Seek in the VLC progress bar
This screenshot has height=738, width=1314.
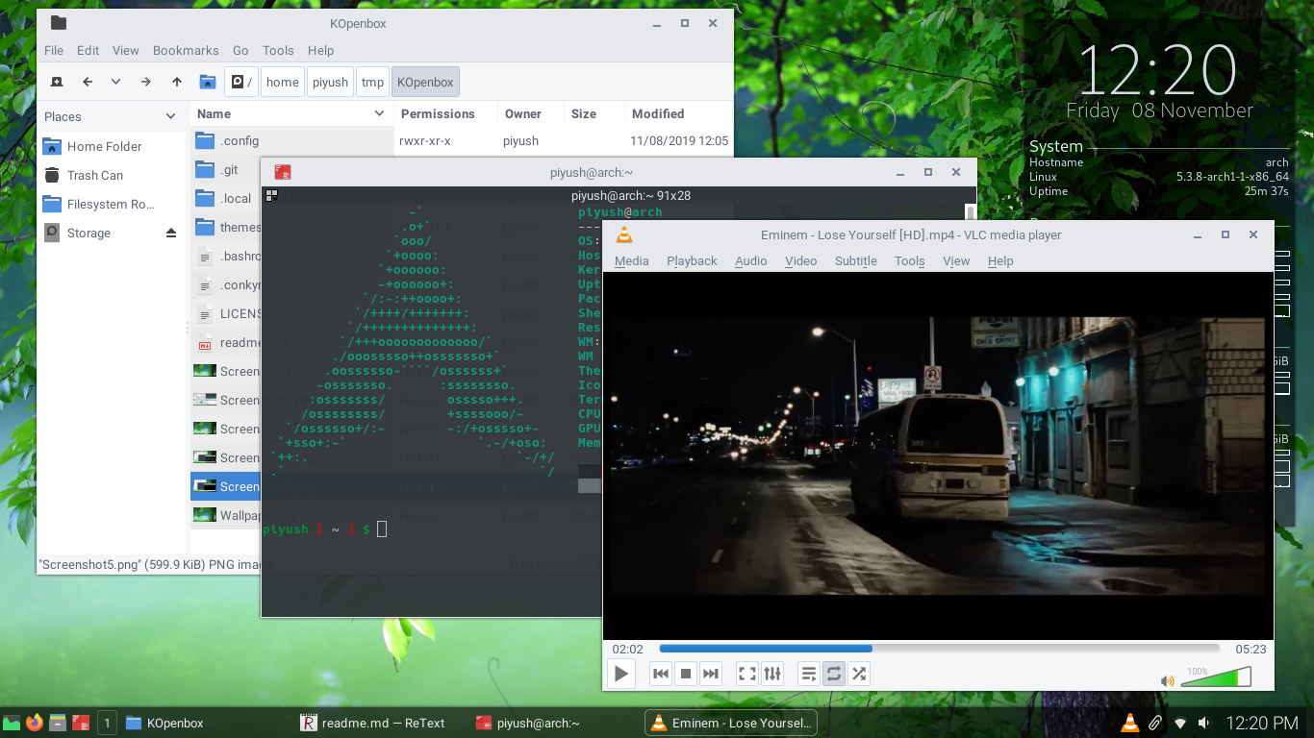(x=939, y=649)
